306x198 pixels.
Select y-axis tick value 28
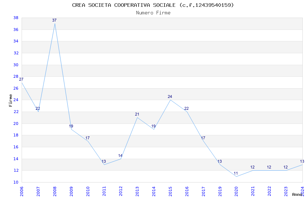tap(16, 76)
